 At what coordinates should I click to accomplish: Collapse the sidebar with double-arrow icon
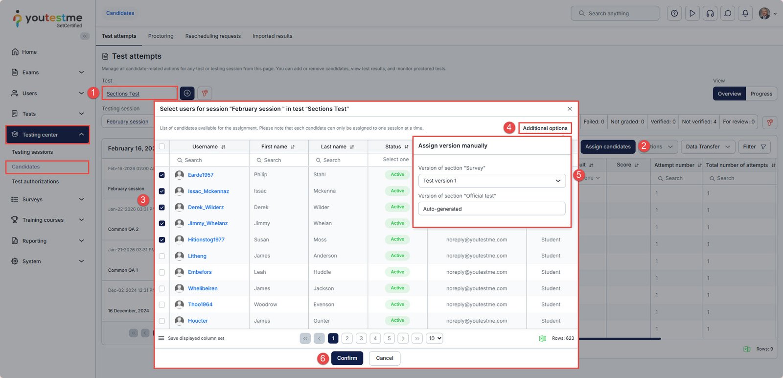point(85,36)
